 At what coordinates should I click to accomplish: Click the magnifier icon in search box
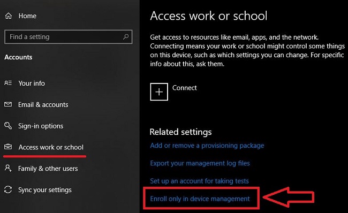click(x=126, y=36)
